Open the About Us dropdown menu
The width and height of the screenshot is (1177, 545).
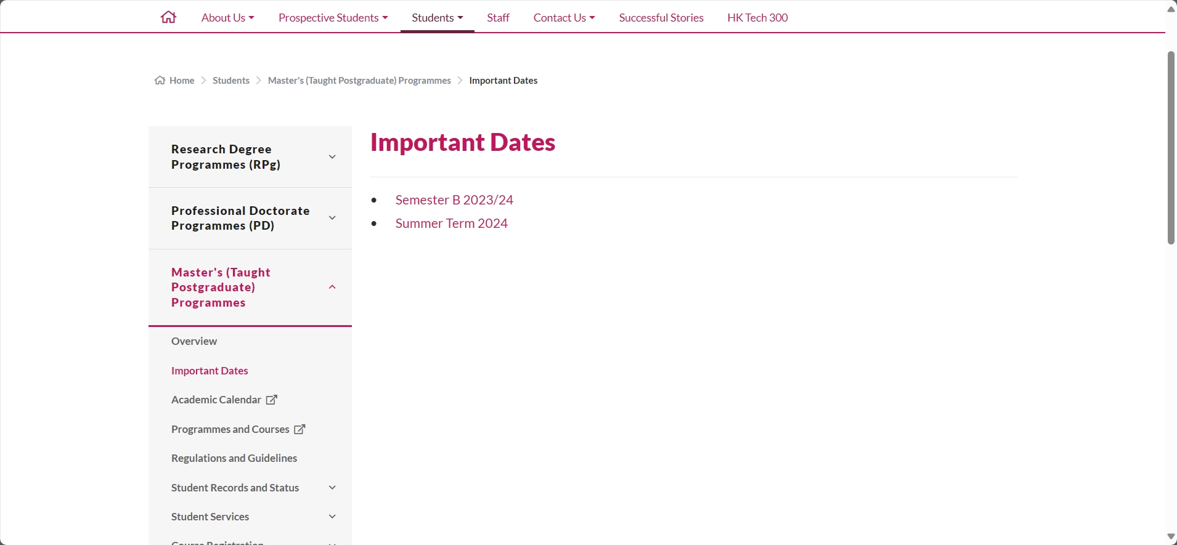tap(227, 17)
